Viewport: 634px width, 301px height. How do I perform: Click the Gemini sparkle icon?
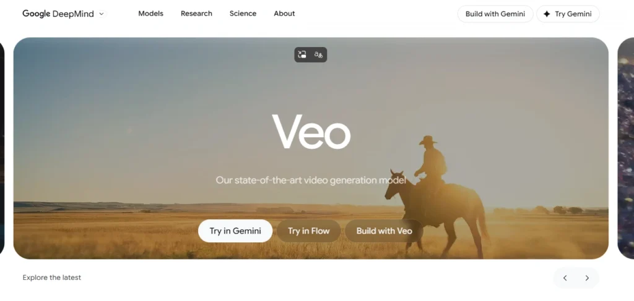click(547, 14)
